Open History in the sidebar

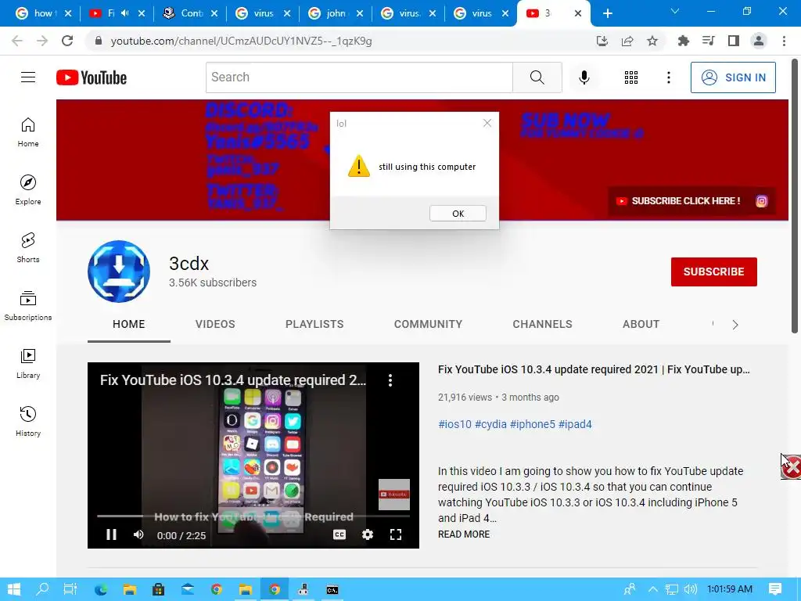tap(28, 421)
